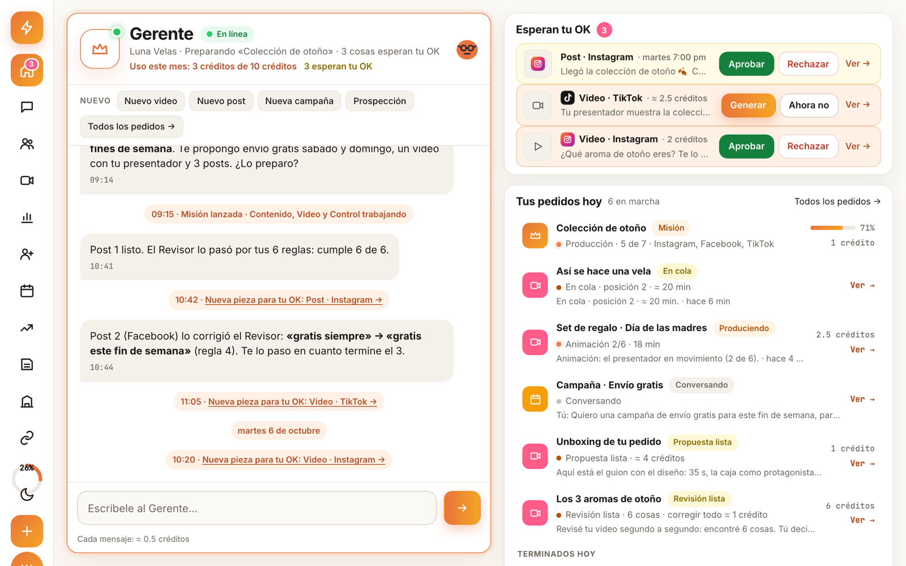Open the calendar sidebar icon

[x=27, y=291]
